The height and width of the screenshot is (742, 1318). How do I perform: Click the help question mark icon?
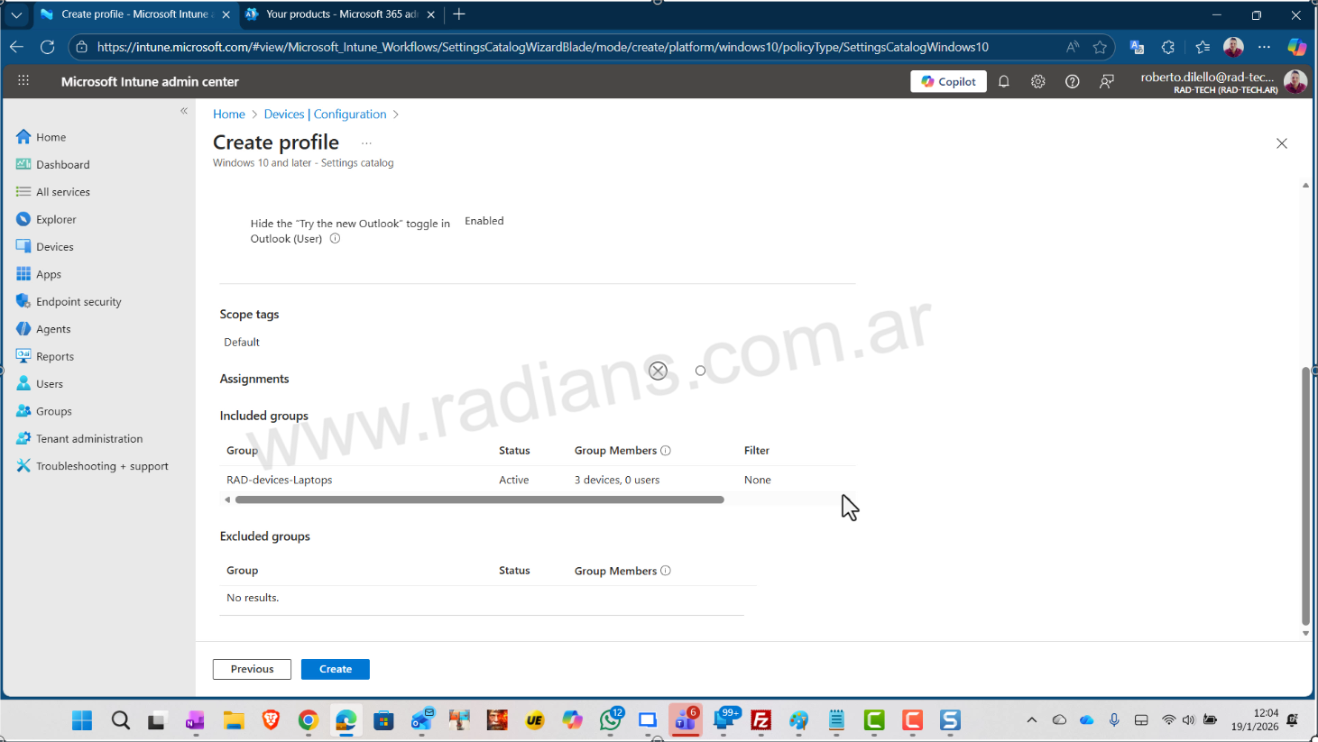click(1072, 81)
